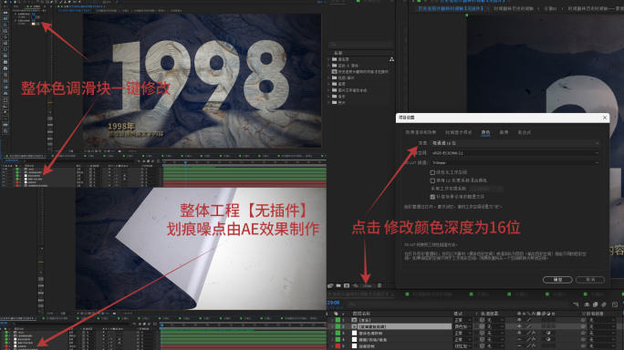This screenshot has height=350, width=624.
Task: Click the composition icon of 历史老照片翻转时间轴 in Project panel
Action: [x=335, y=72]
